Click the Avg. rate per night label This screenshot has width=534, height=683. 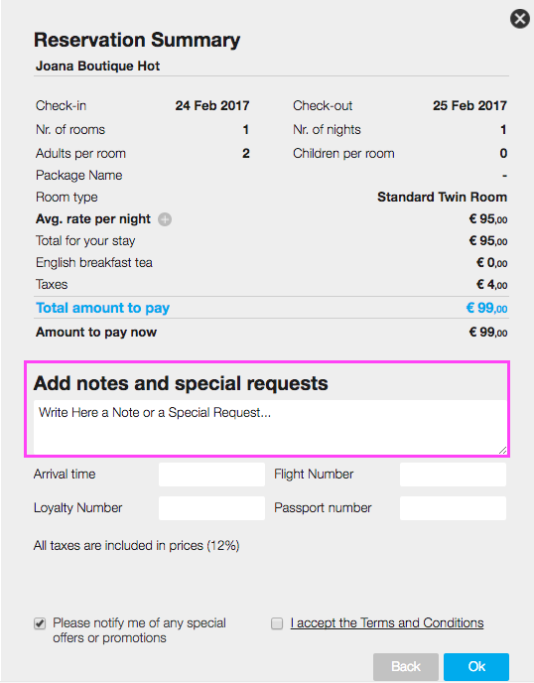tap(93, 219)
